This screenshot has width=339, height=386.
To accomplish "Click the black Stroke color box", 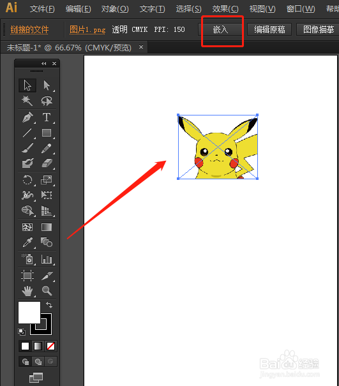I will click(47, 330).
